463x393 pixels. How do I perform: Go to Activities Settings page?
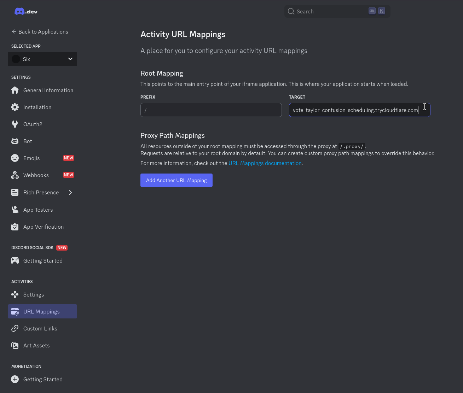(34, 295)
